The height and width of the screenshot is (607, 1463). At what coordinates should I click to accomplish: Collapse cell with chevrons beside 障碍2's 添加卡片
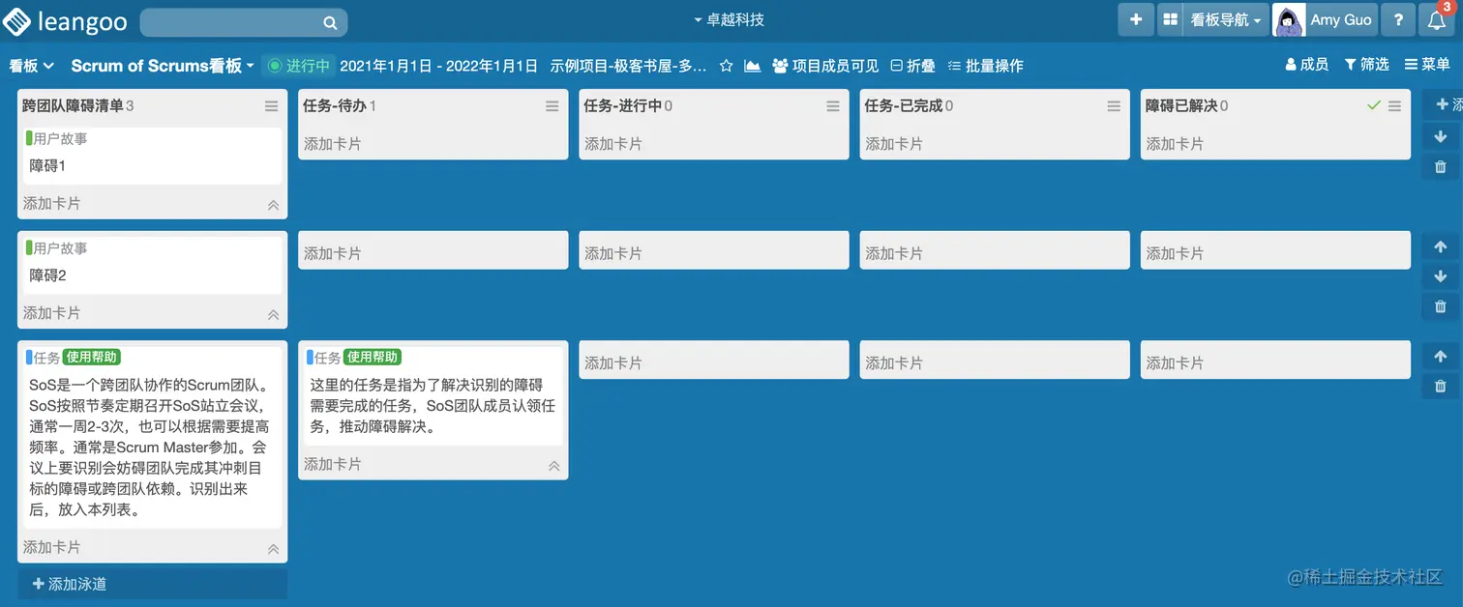[273, 314]
